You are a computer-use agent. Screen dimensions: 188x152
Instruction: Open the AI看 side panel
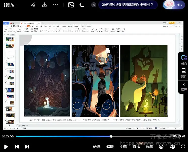click(184, 60)
